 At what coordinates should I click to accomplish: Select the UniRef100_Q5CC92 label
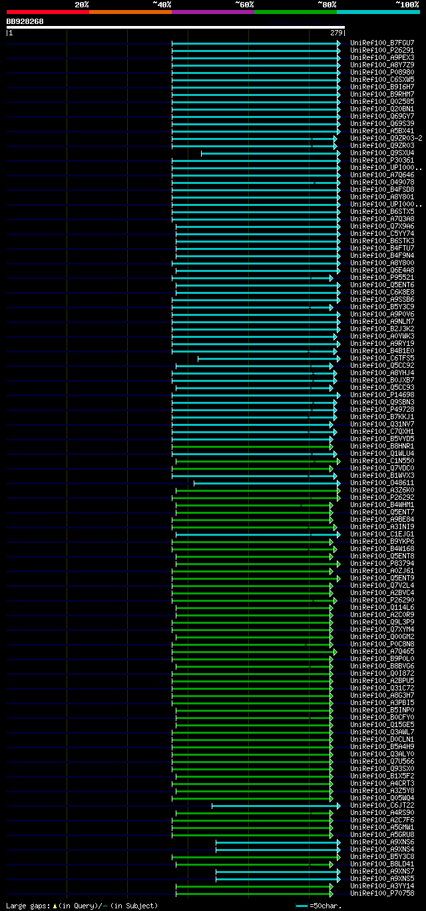382,365
